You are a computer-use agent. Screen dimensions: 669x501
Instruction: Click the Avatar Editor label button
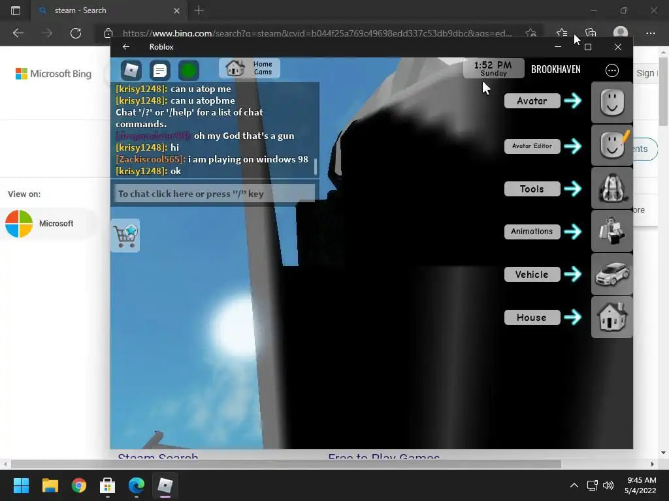[x=532, y=146]
